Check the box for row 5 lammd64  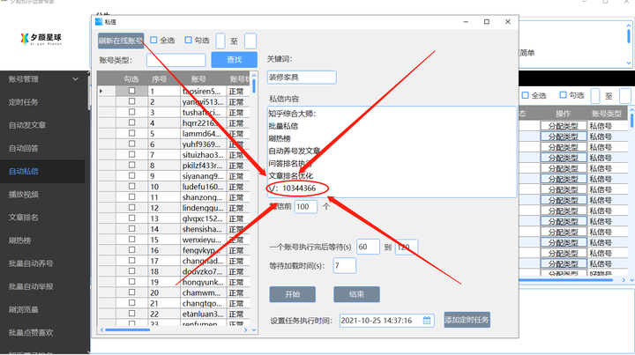pyautogui.click(x=132, y=133)
